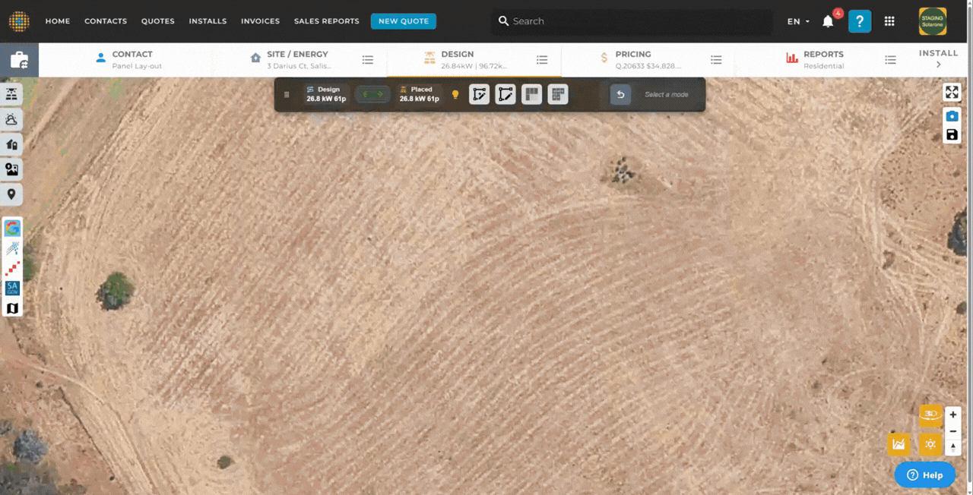The width and height of the screenshot is (973, 495).
Task: Open the Sales Reports menu
Action: click(x=326, y=21)
